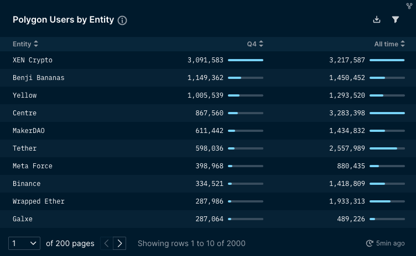Click XEN Crypto Q4 progress bar
Viewport: 416px width, 256px height.
coord(246,60)
